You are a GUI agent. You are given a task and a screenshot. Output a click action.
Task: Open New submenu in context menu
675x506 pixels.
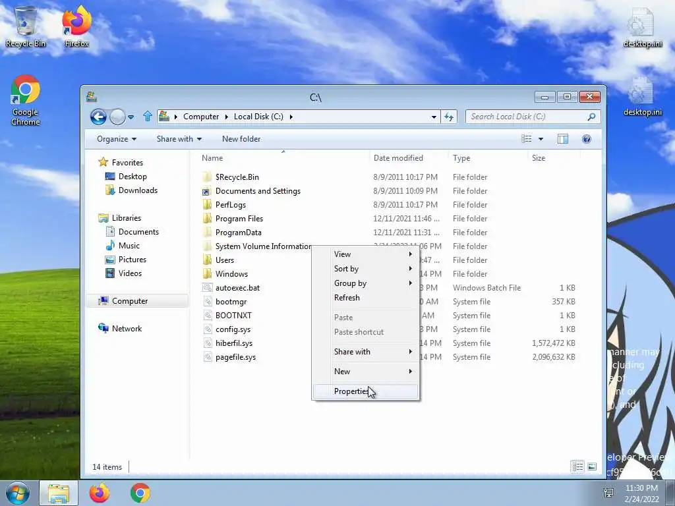tap(365, 372)
